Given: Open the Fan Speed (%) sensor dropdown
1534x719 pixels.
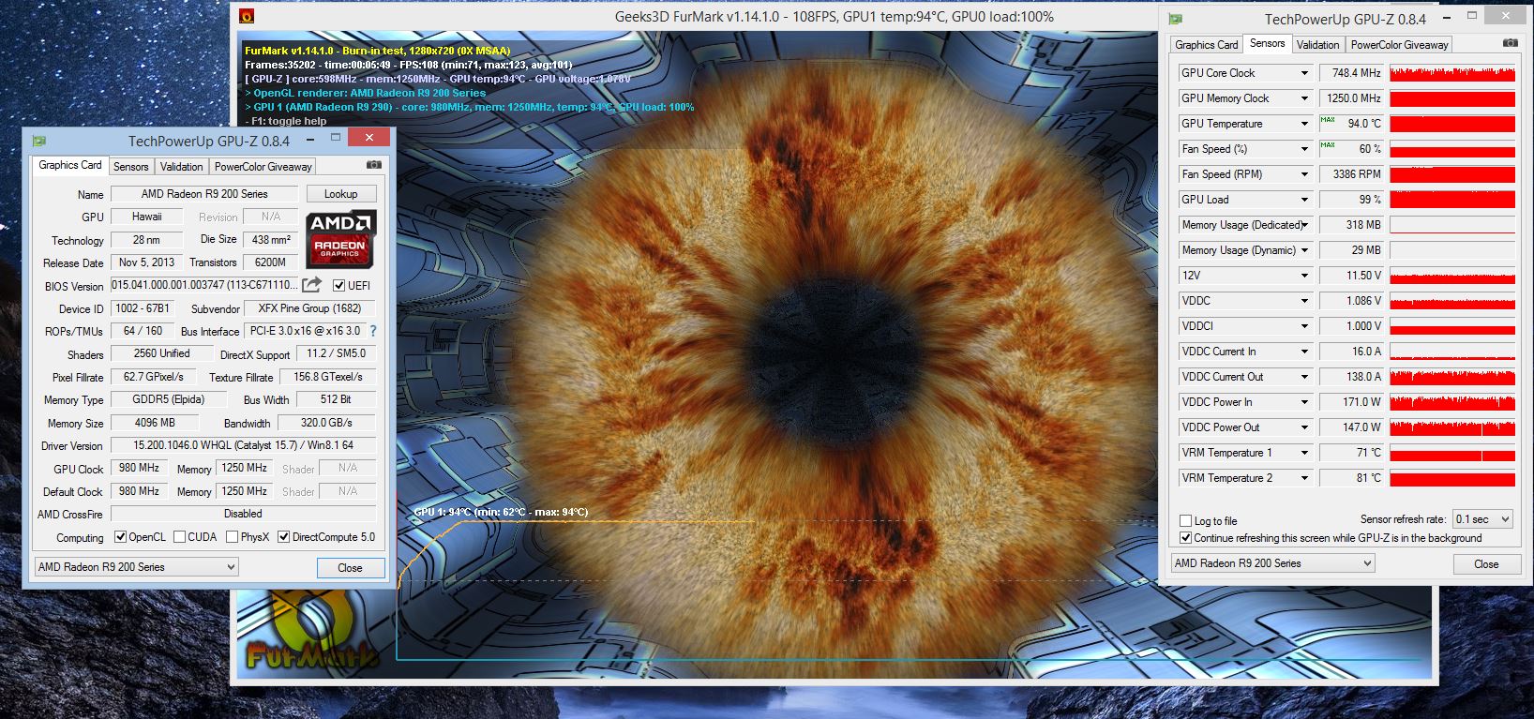Looking at the screenshot, I should 1303,149.
